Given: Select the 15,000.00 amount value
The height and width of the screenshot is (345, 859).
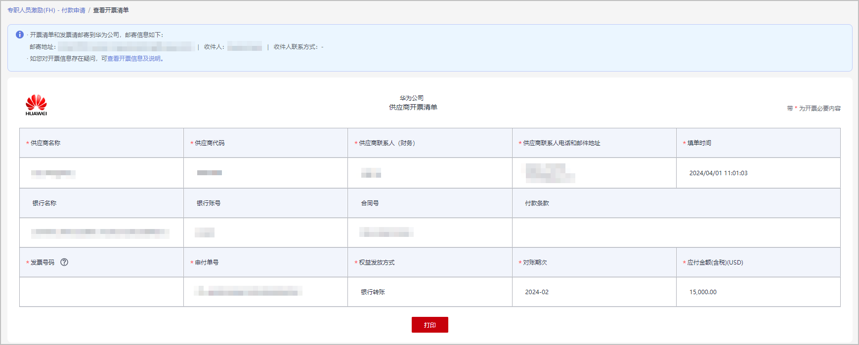Looking at the screenshot, I should click(703, 292).
